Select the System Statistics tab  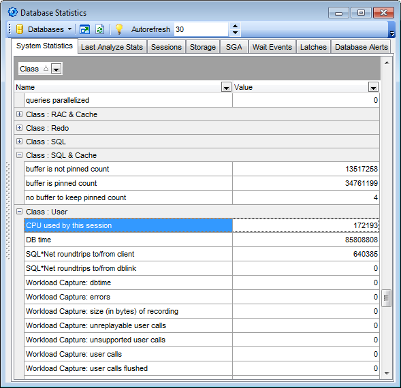pos(44,46)
